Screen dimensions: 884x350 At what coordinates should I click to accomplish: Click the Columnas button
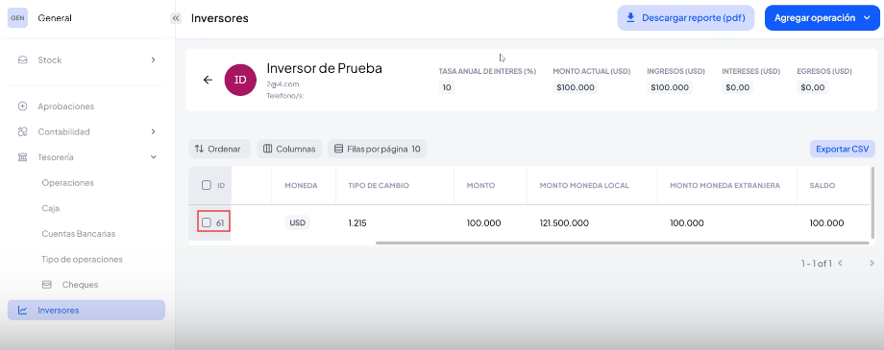click(289, 150)
